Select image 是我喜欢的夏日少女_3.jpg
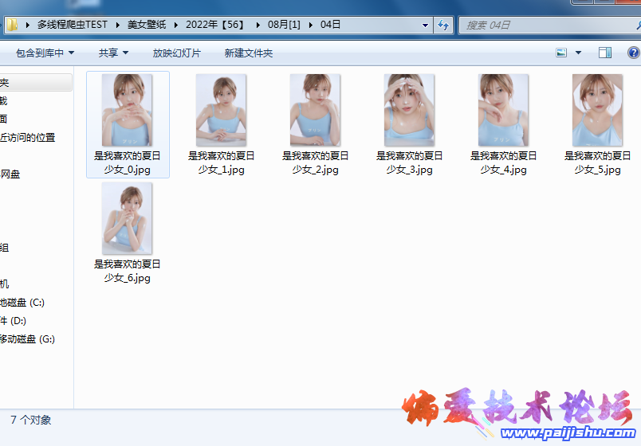Screen dimensions: 641x446 [x=410, y=111]
